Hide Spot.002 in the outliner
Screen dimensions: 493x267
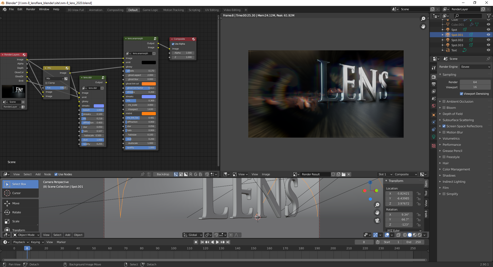pyautogui.click(x=488, y=40)
